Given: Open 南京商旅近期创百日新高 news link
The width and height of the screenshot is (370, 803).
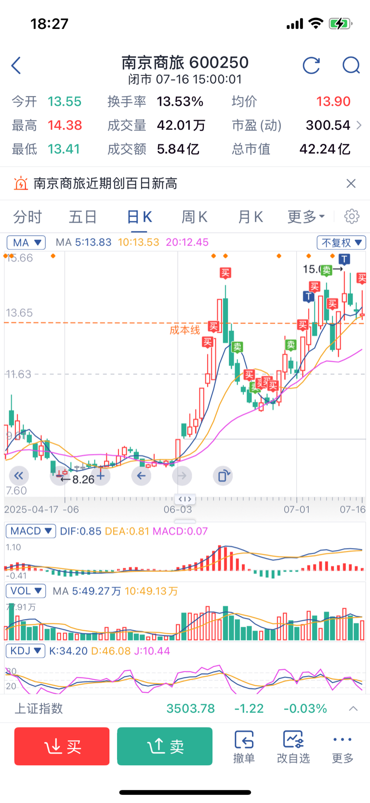Looking at the screenshot, I should click(106, 183).
